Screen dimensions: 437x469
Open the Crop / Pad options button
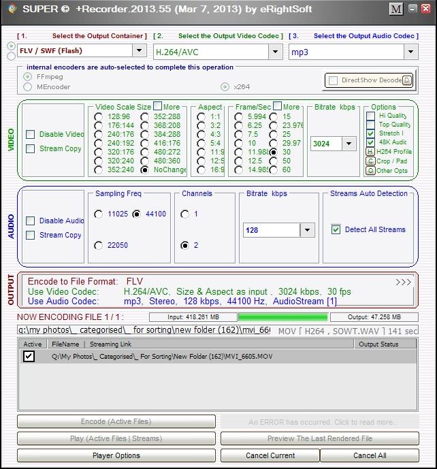[370, 161]
